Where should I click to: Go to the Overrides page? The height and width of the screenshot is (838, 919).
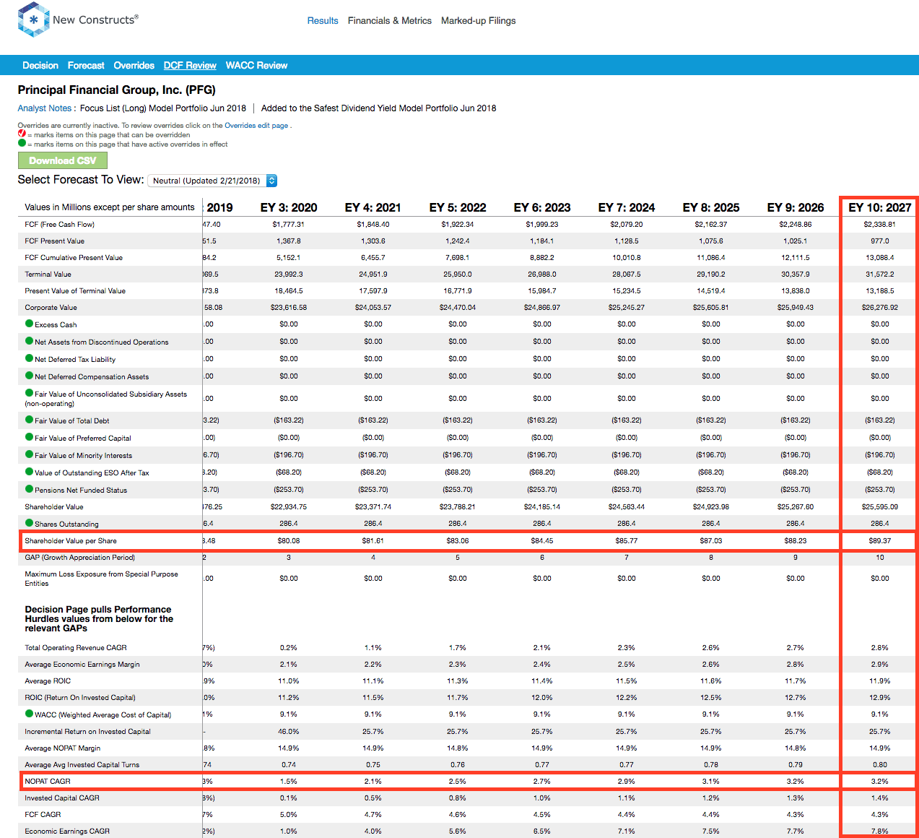[134, 65]
